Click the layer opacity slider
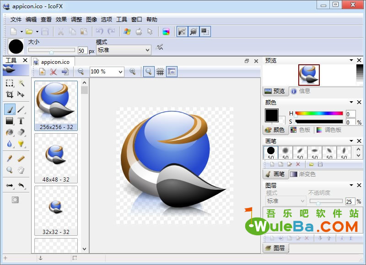Viewport: 366px width, 265px height. coord(326,201)
